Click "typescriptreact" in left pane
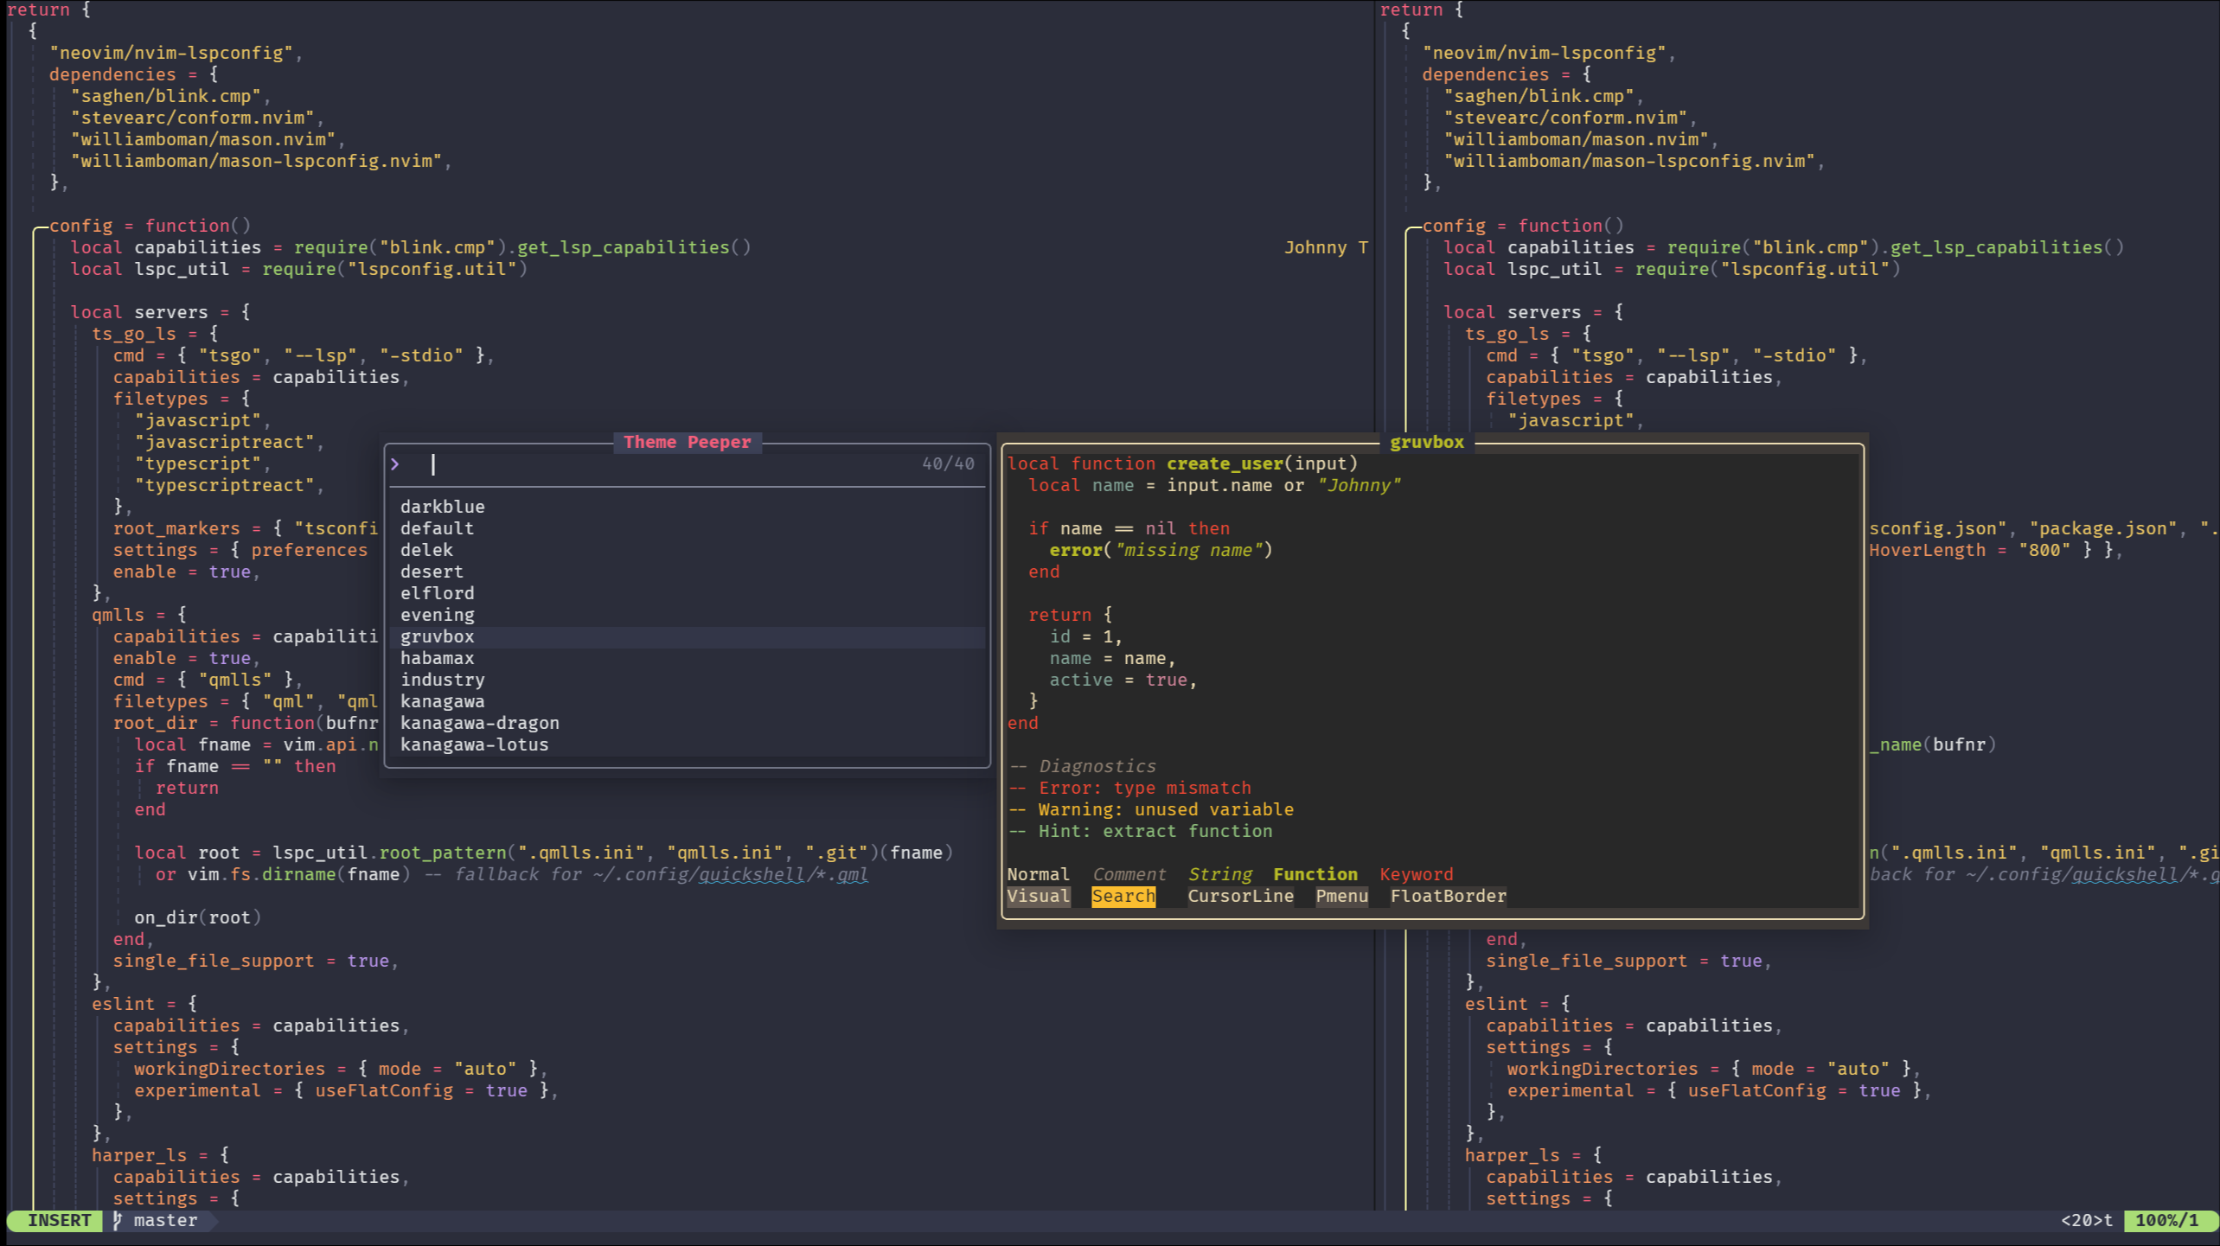2220x1246 pixels. (224, 485)
